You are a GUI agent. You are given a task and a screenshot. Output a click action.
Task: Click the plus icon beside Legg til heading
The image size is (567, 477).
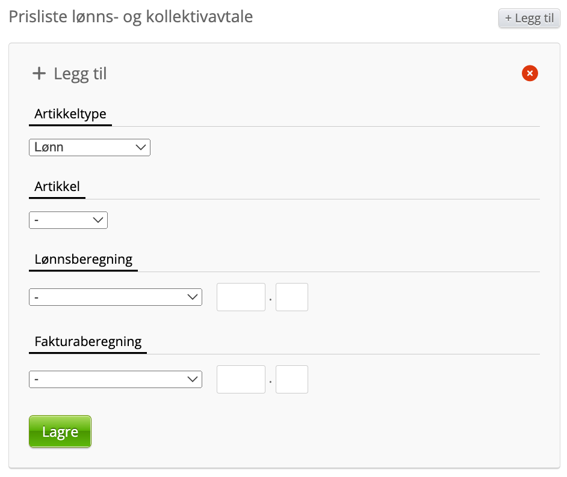[39, 73]
